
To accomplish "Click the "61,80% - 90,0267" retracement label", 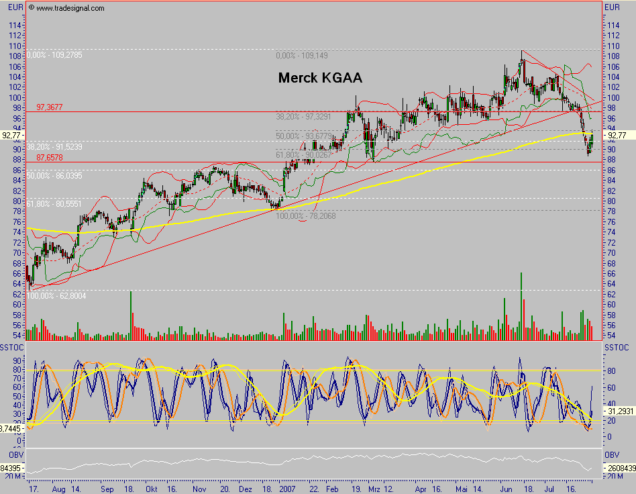I will coord(304,155).
